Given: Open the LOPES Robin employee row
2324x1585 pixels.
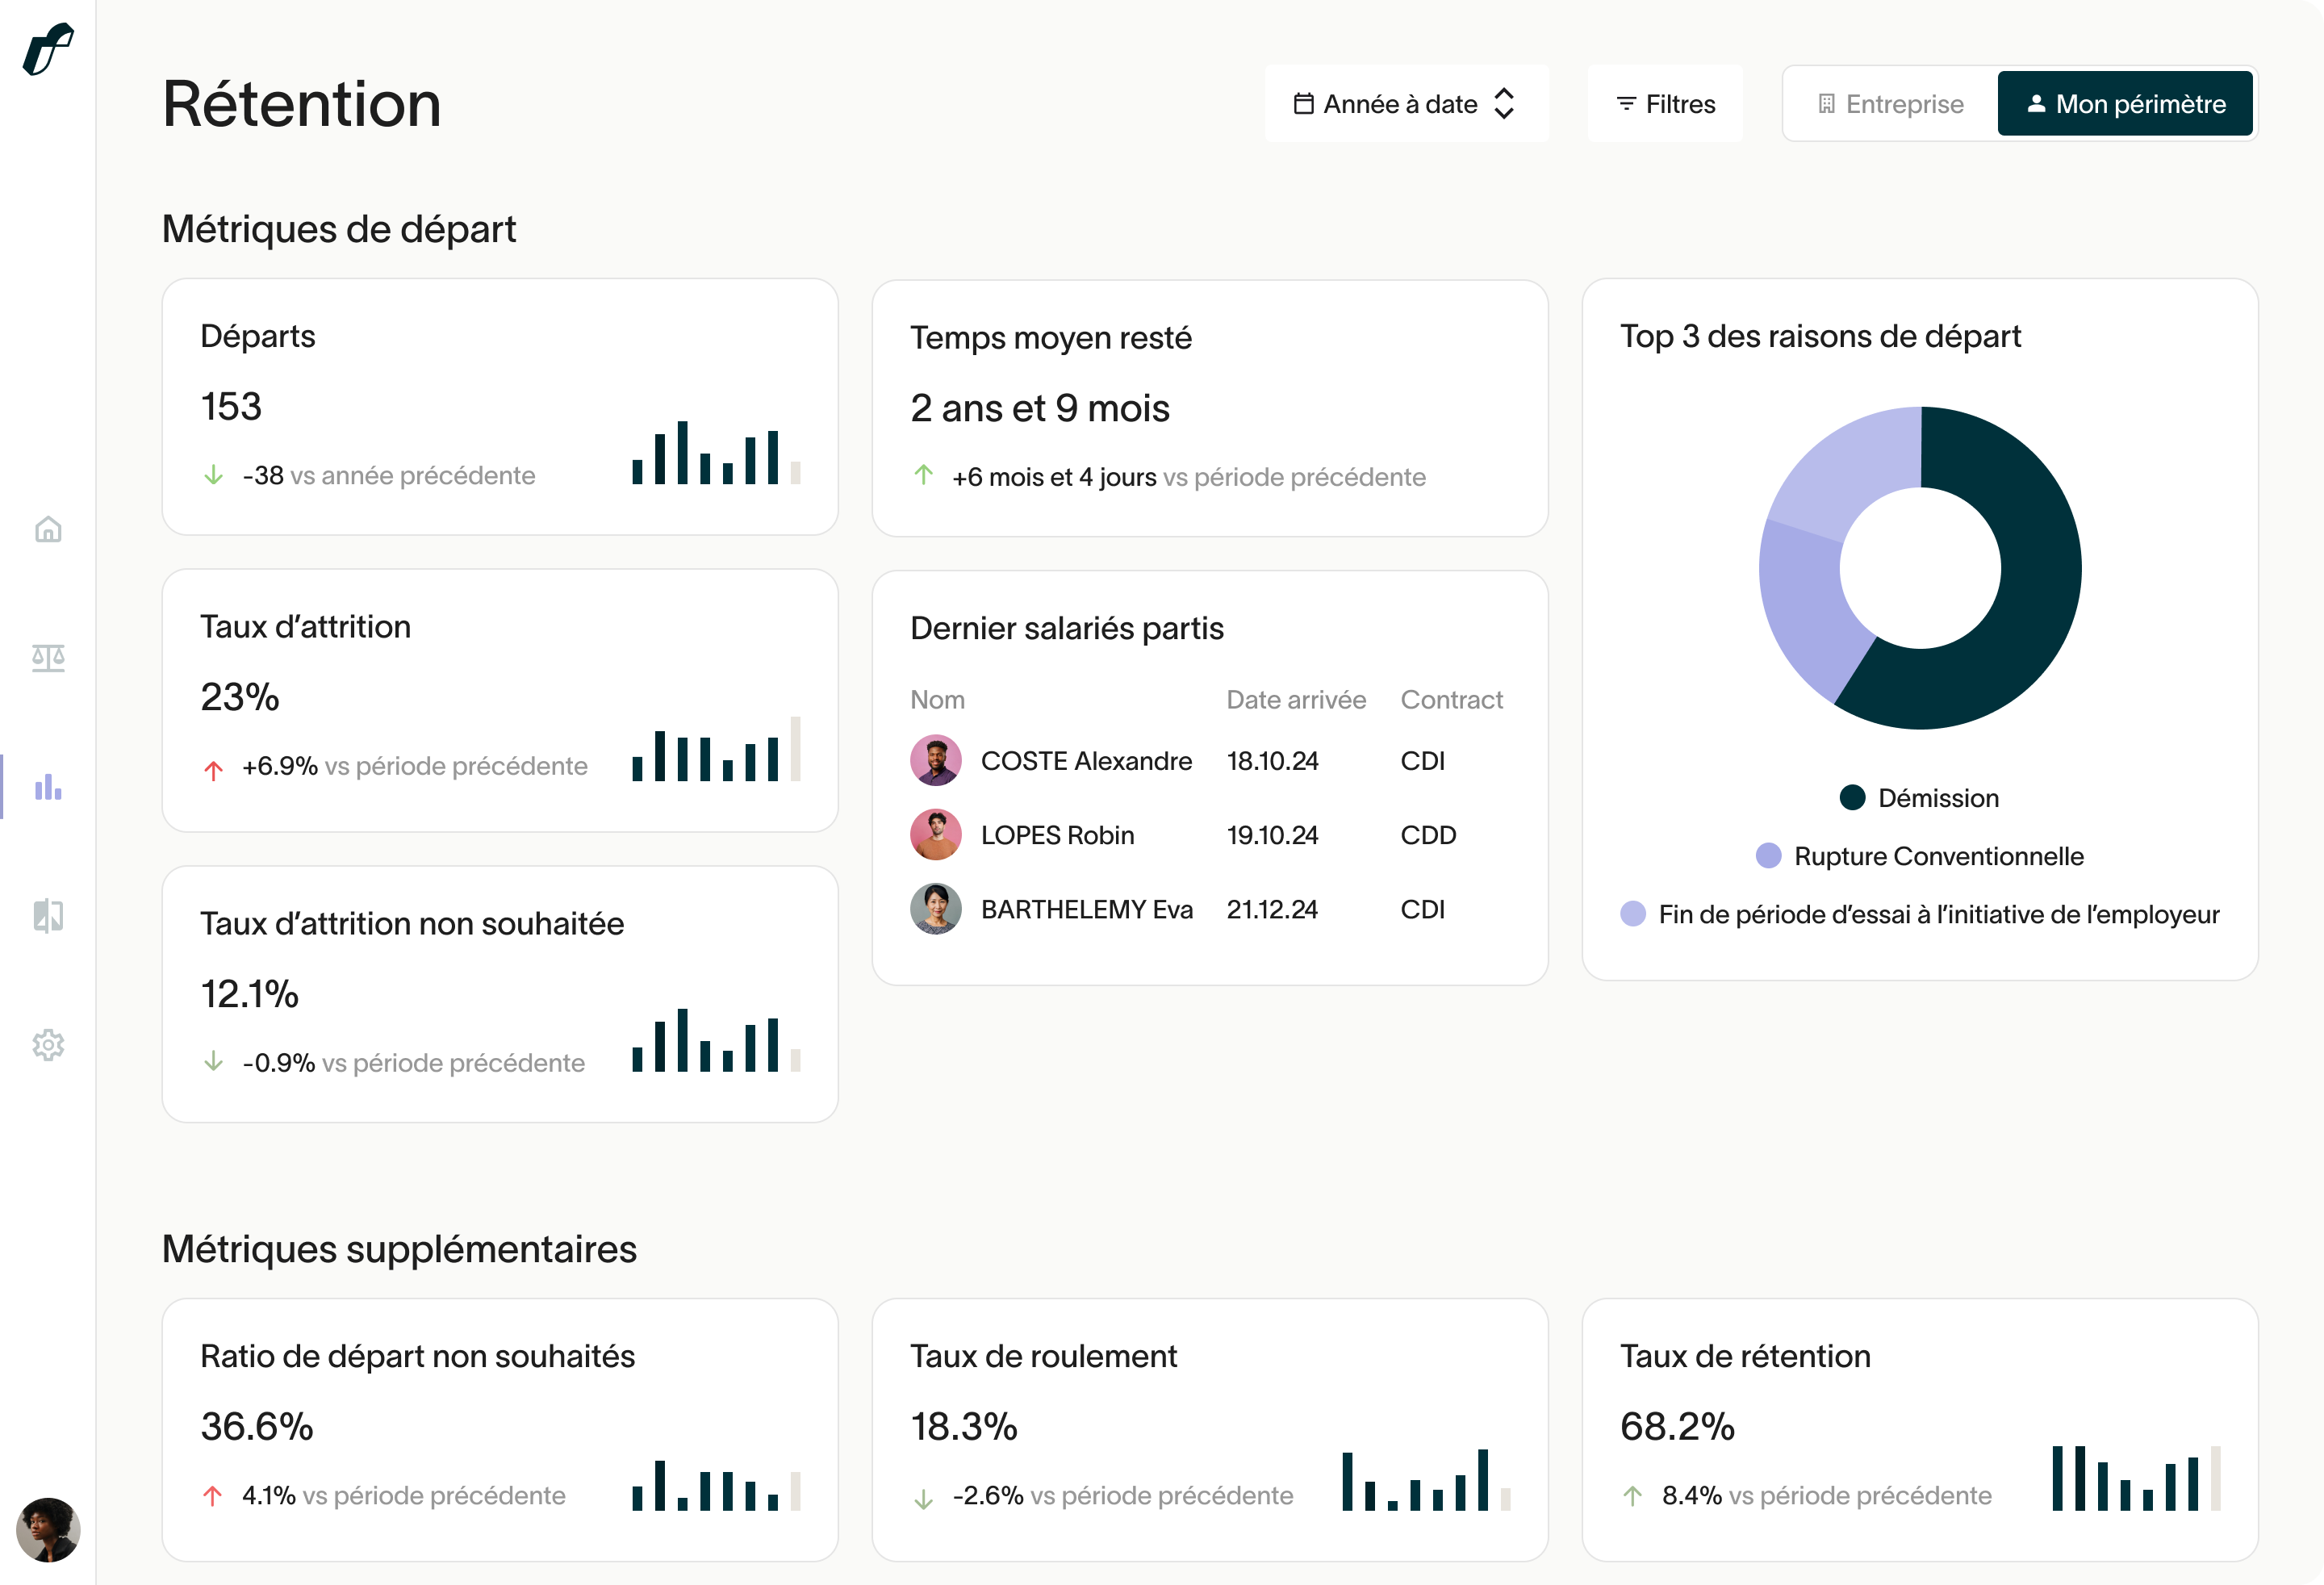Looking at the screenshot, I should click(x=1057, y=835).
